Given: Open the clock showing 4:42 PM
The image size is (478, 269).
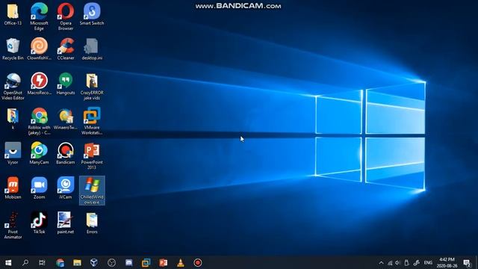Looking at the screenshot, I should pyautogui.click(x=447, y=262).
